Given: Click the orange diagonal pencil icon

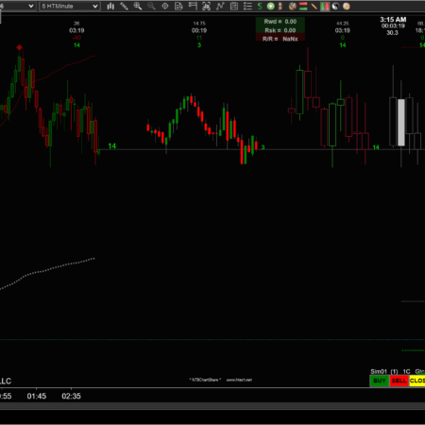Looking at the screenshot, I should coord(314,6).
